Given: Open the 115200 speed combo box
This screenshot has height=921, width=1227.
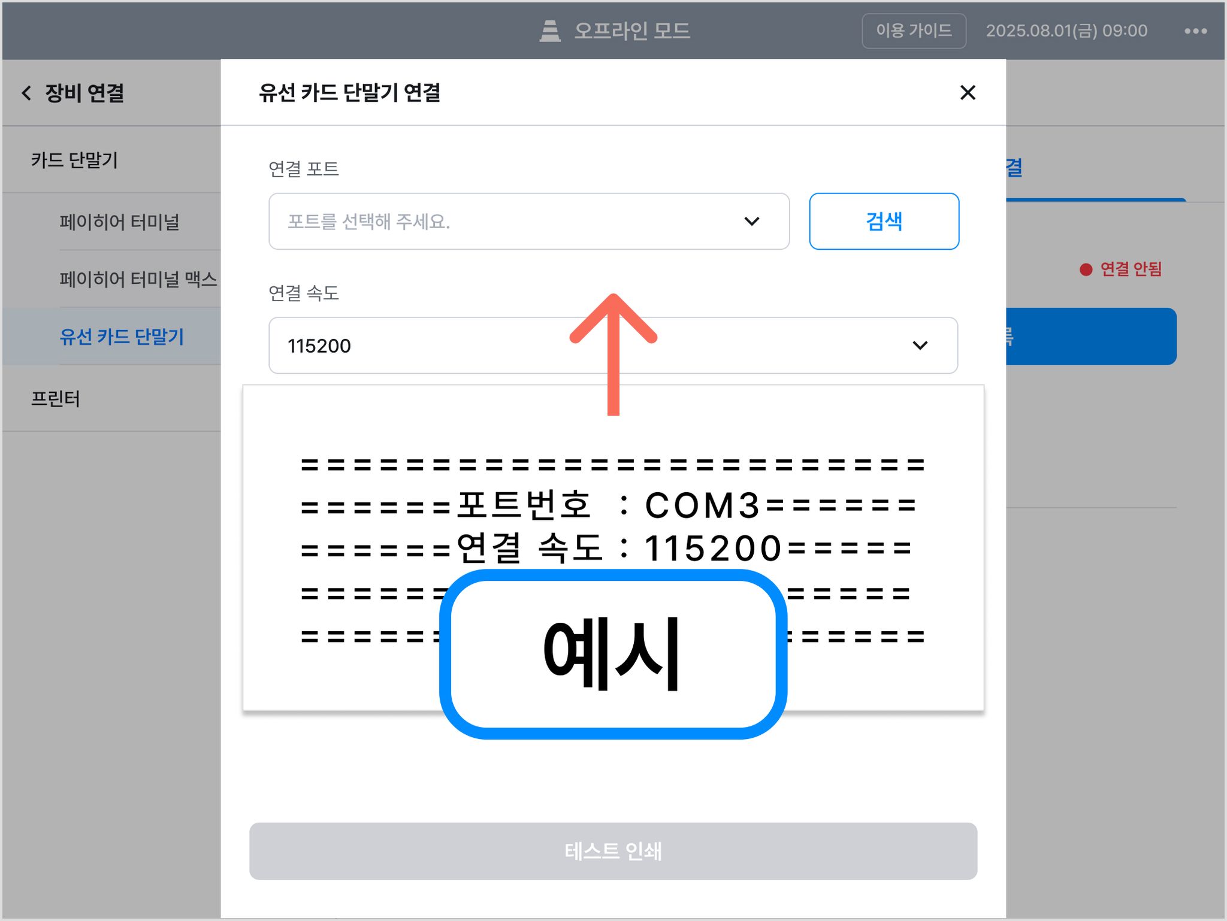Looking at the screenshot, I should tap(613, 345).
